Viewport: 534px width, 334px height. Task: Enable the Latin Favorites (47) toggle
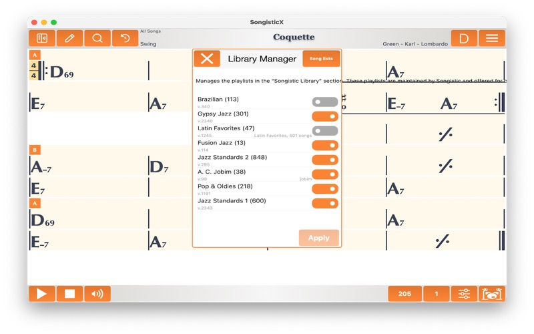click(x=325, y=131)
